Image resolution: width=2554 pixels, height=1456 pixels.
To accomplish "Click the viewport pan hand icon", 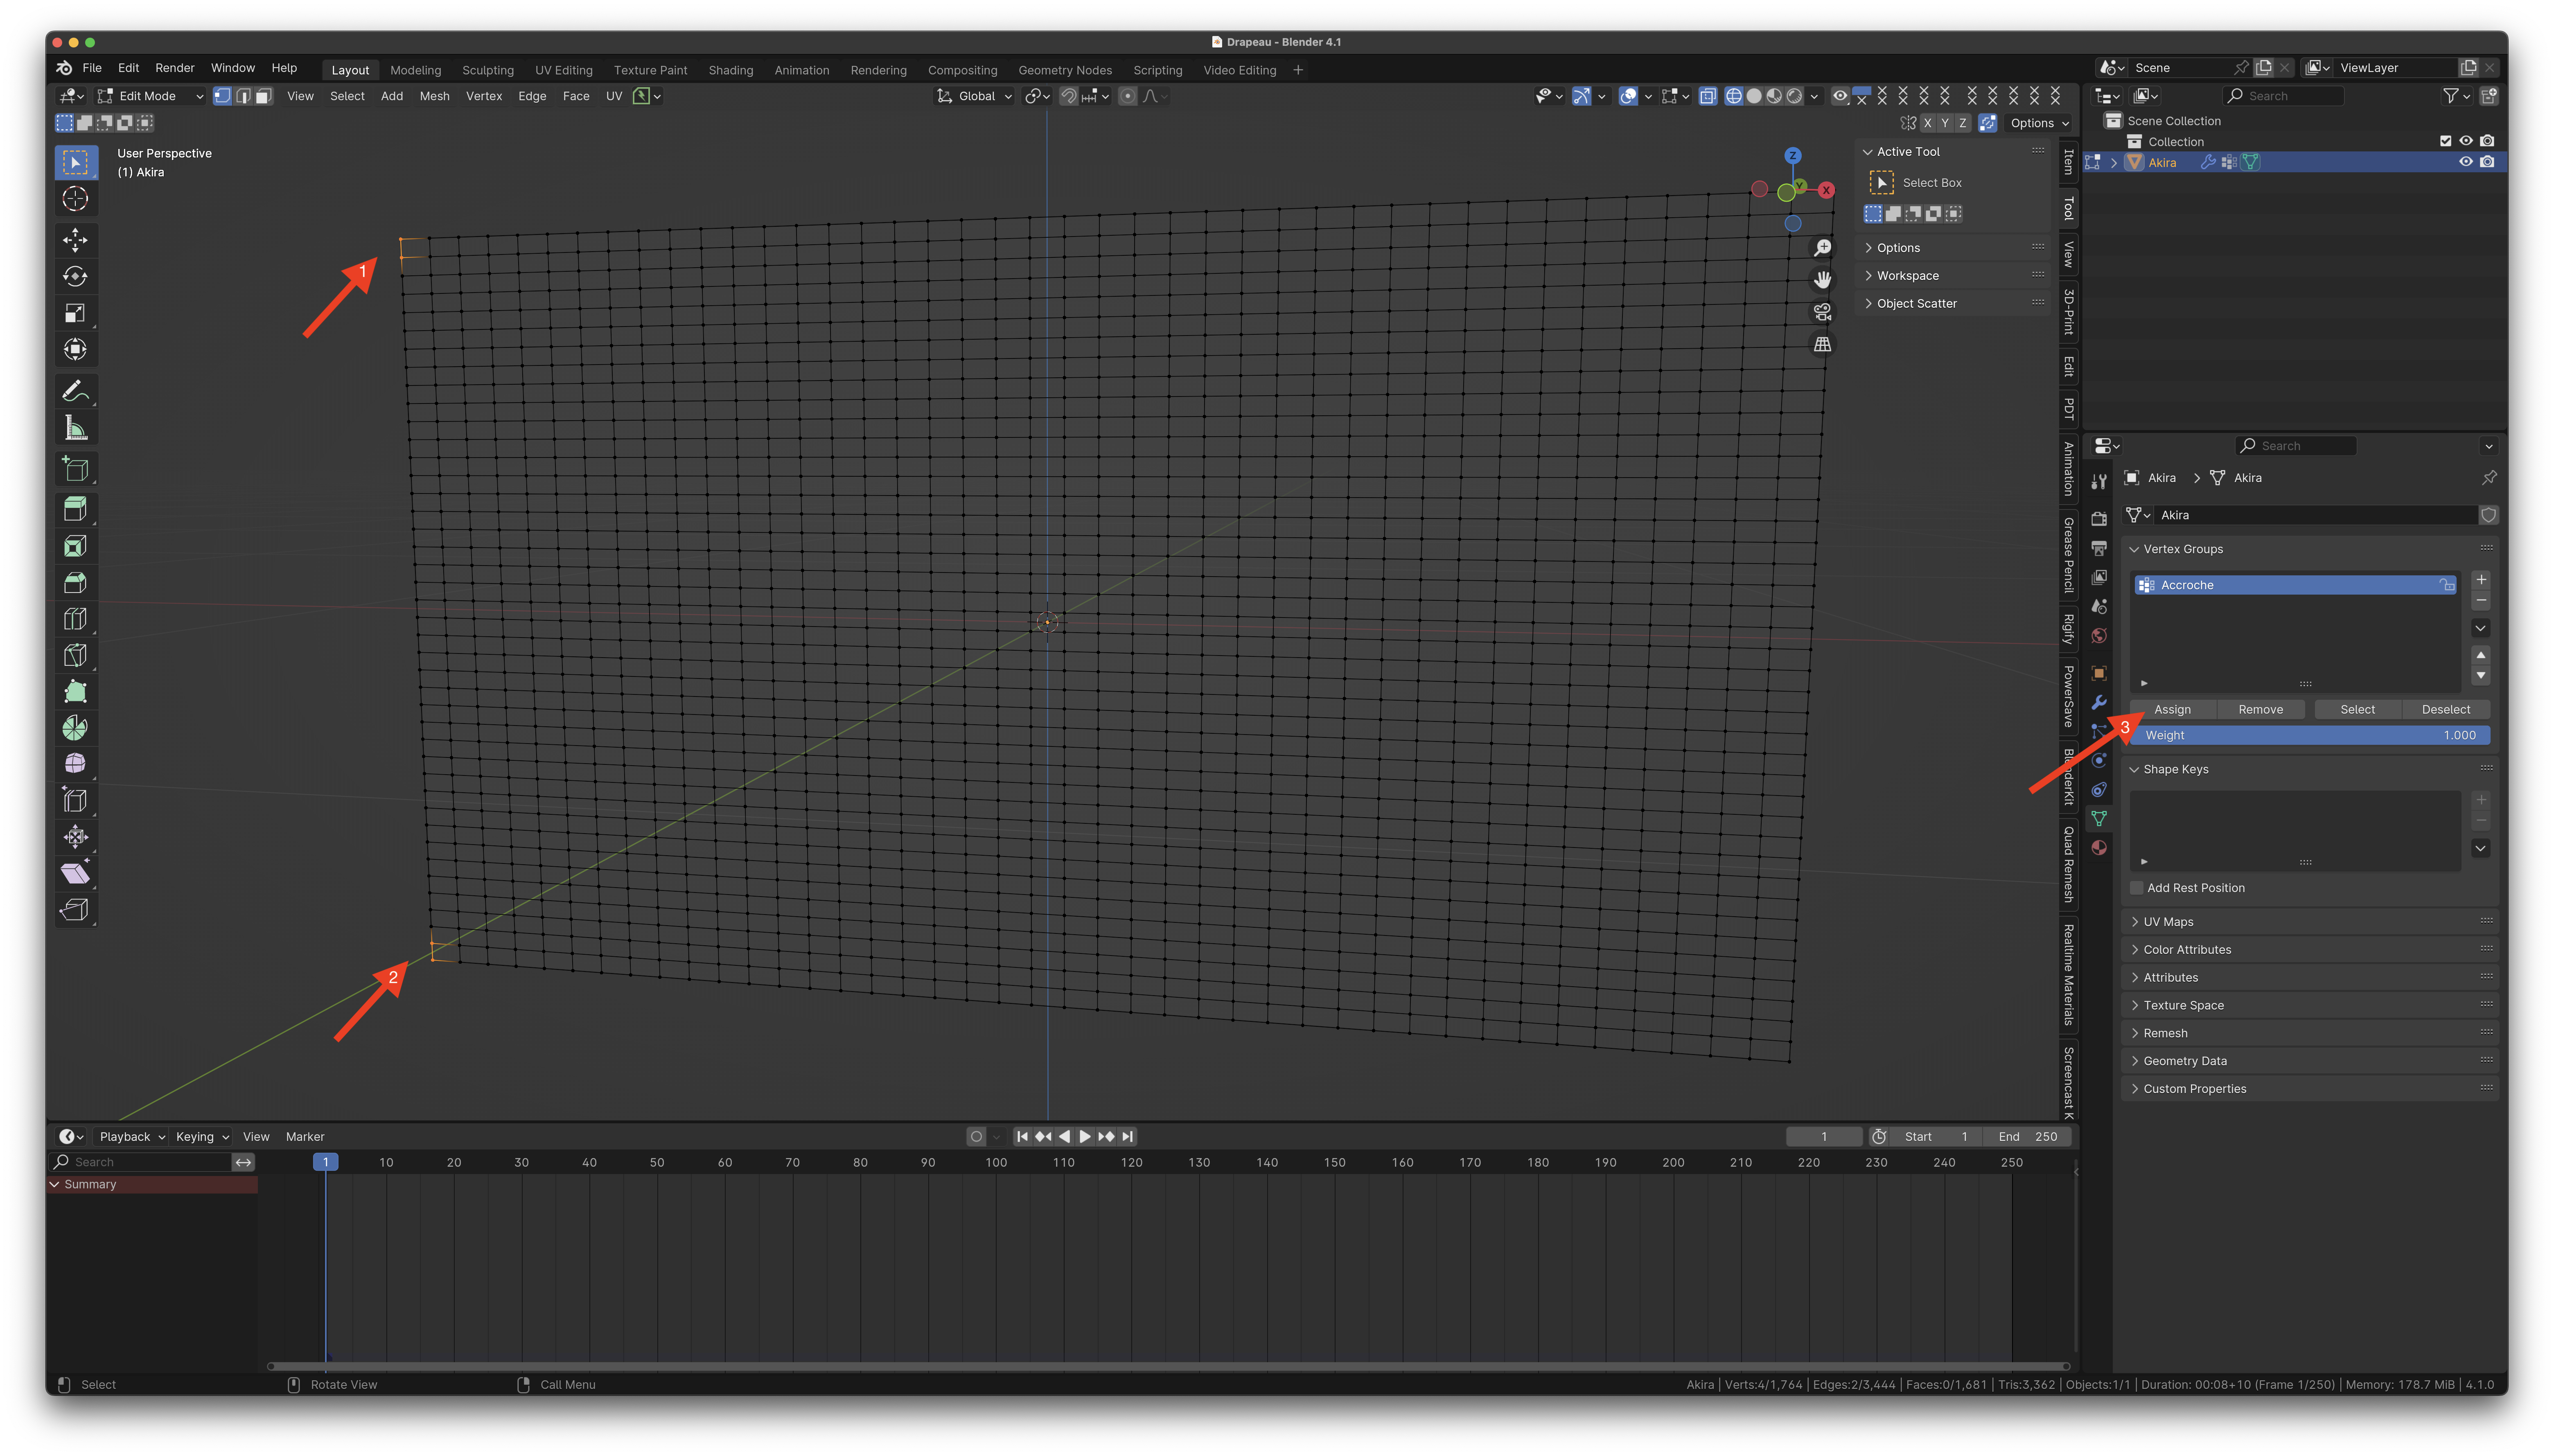I will click(x=1822, y=280).
